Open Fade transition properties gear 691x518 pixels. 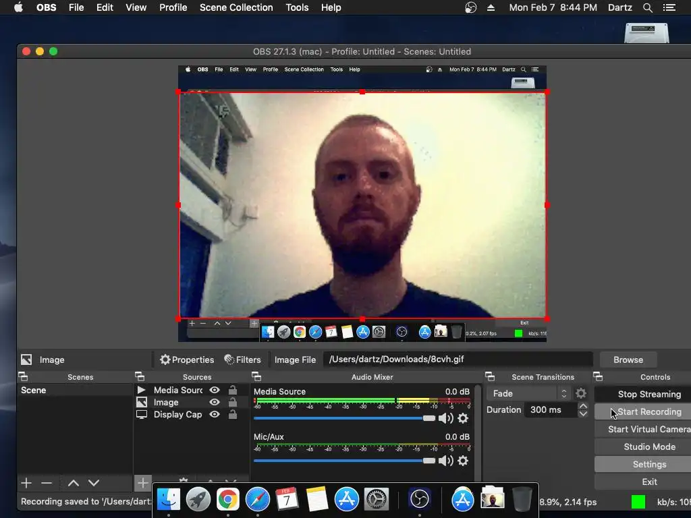pyautogui.click(x=581, y=393)
